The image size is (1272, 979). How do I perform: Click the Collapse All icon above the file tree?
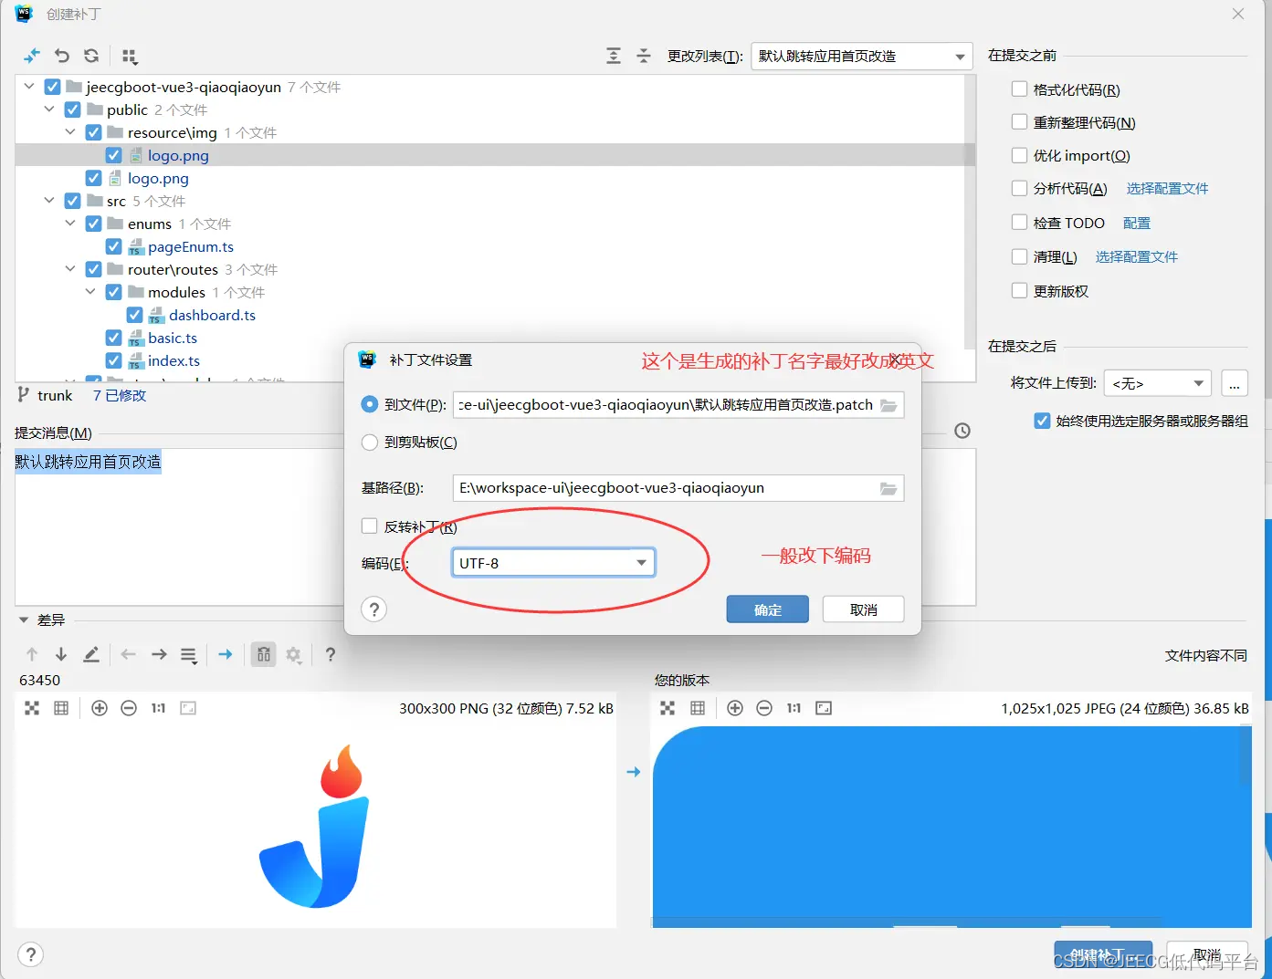click(644, 56)
